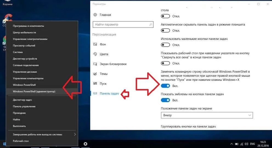Click the Экран блокировки monitor icon

[95, 64]
